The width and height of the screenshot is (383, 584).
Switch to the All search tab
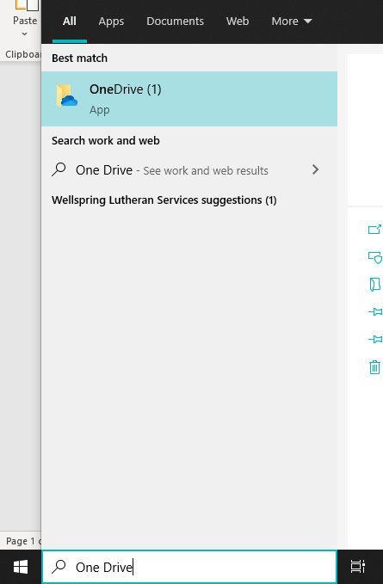click(x=70, y=22)
